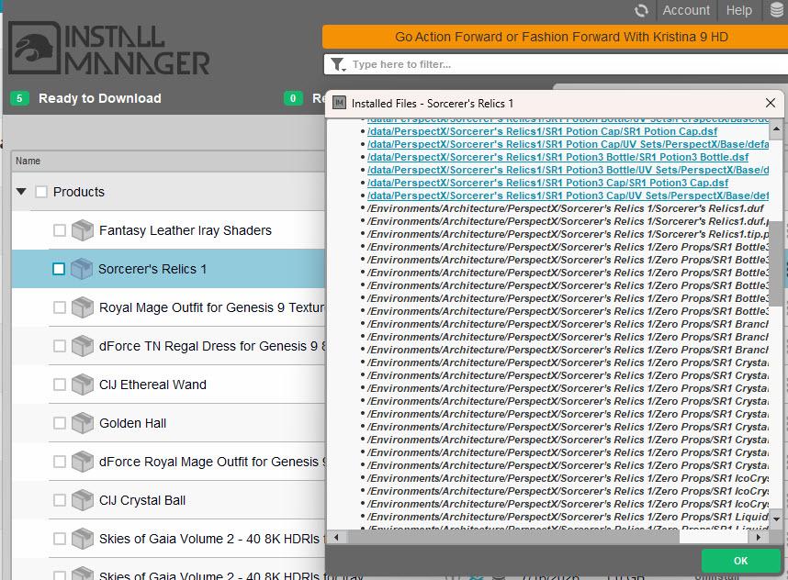788x580 pixels.
Task: Click the filter funnel icon
Action: pos(338,64)
